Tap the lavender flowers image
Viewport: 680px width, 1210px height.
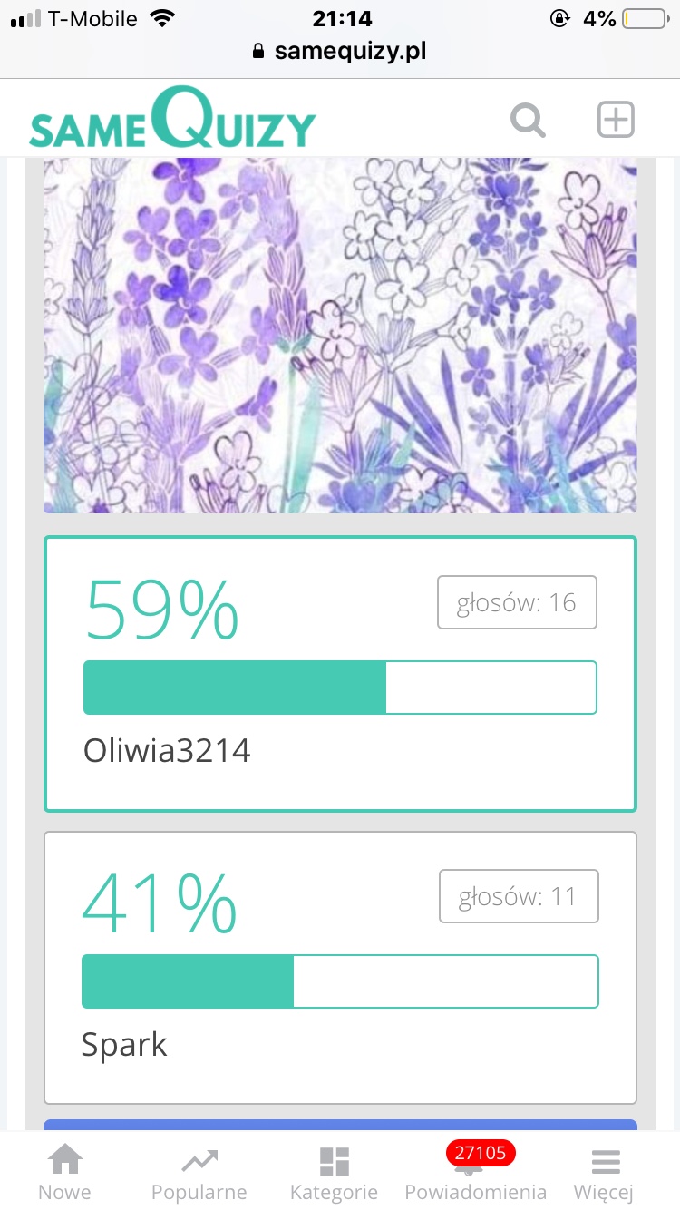340,336
